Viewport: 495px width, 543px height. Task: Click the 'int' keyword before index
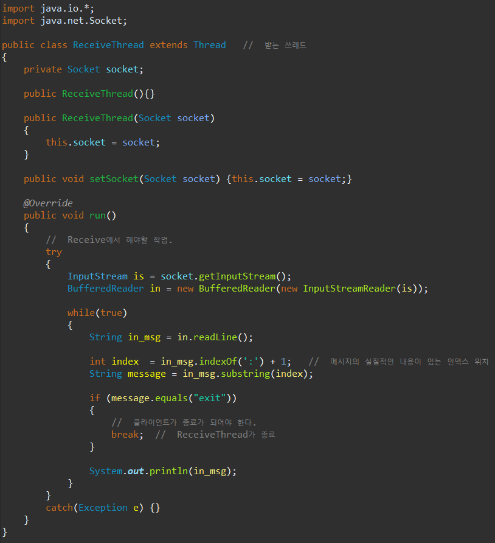pos(97,362)
